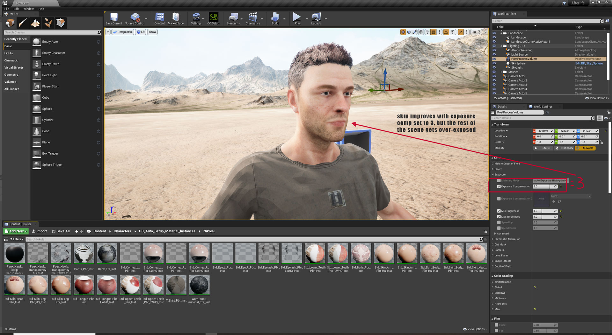Open the Blueprints toolbar icon
The height and width of the screenshot is (335, 612).
tap(233, 19)
